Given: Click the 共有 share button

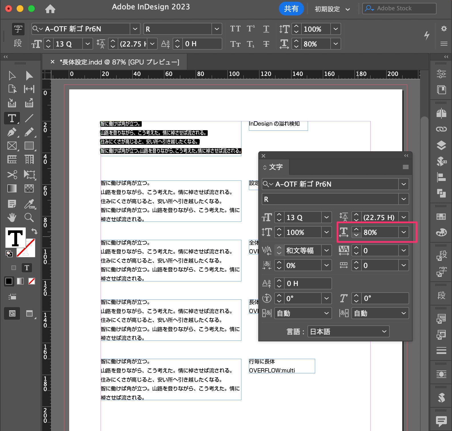Looking at the screenshot, I should 291,9.
